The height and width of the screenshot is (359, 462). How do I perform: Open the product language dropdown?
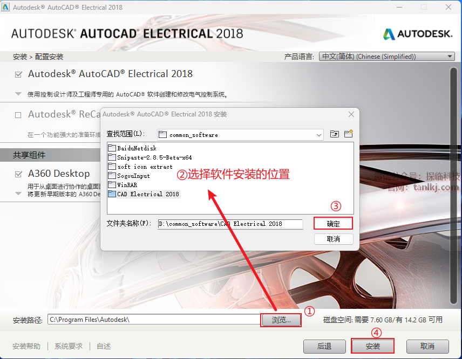pyautogui.click(x=387, y=57)
